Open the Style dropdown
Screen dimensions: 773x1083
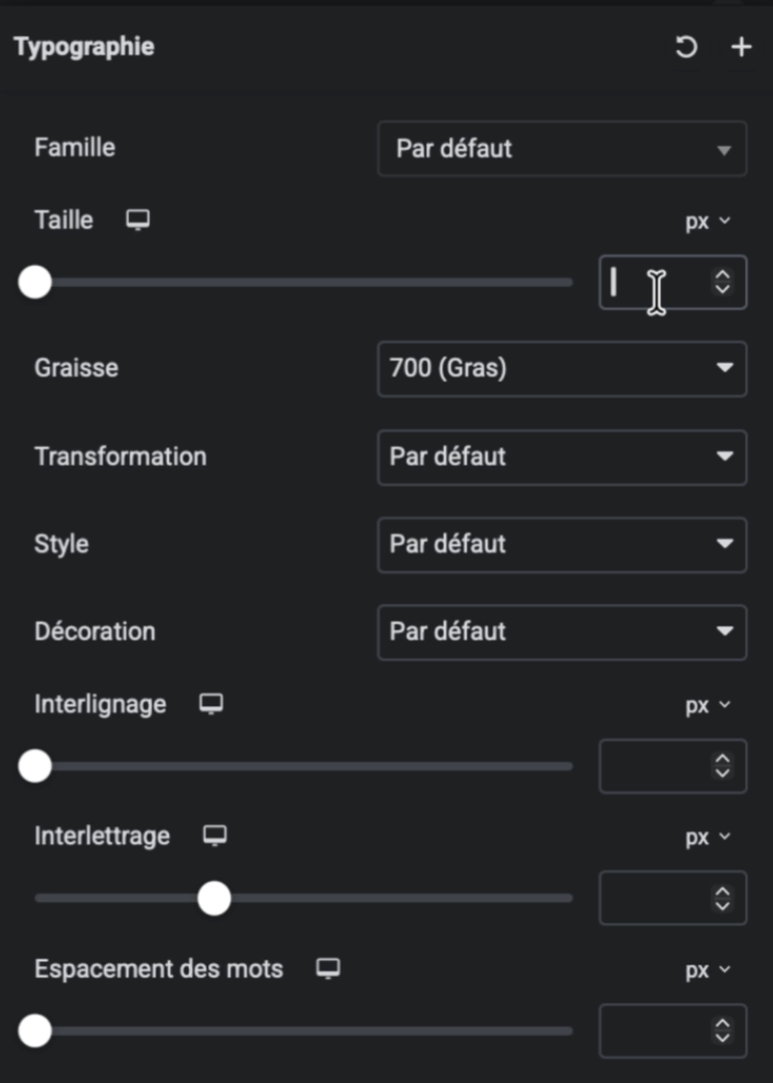pyautogui.click(x=561, y=544)
